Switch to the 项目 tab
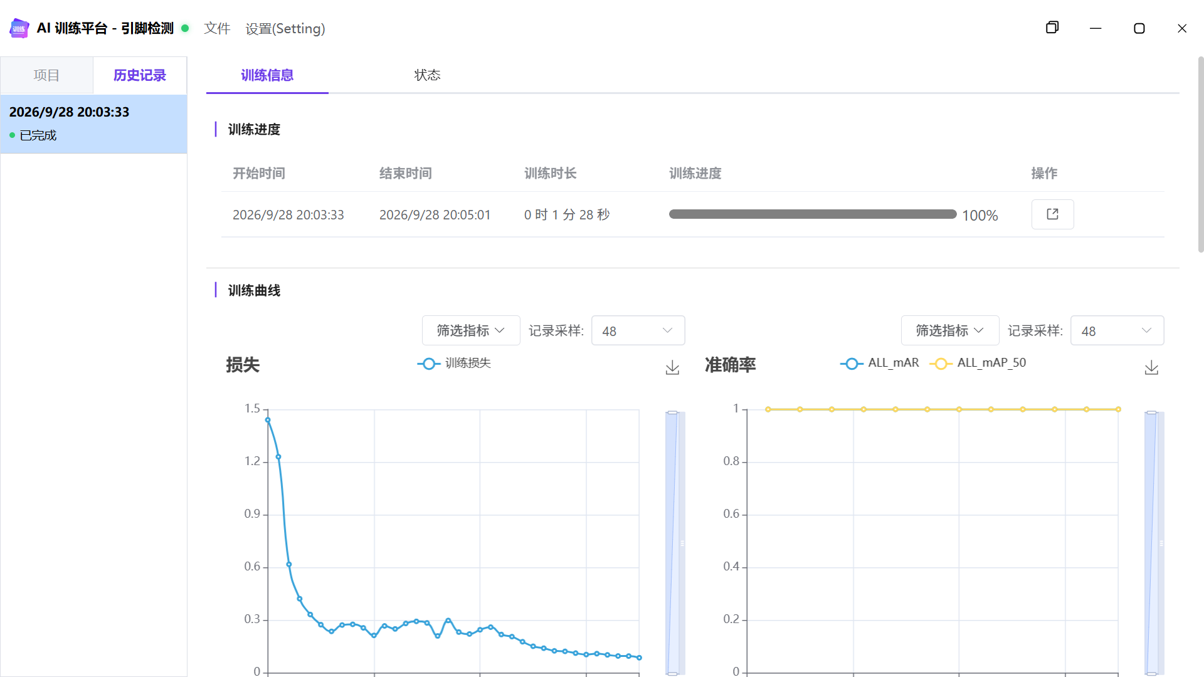Viewport: 1204px width, 677px height. (x=46, y=75)
